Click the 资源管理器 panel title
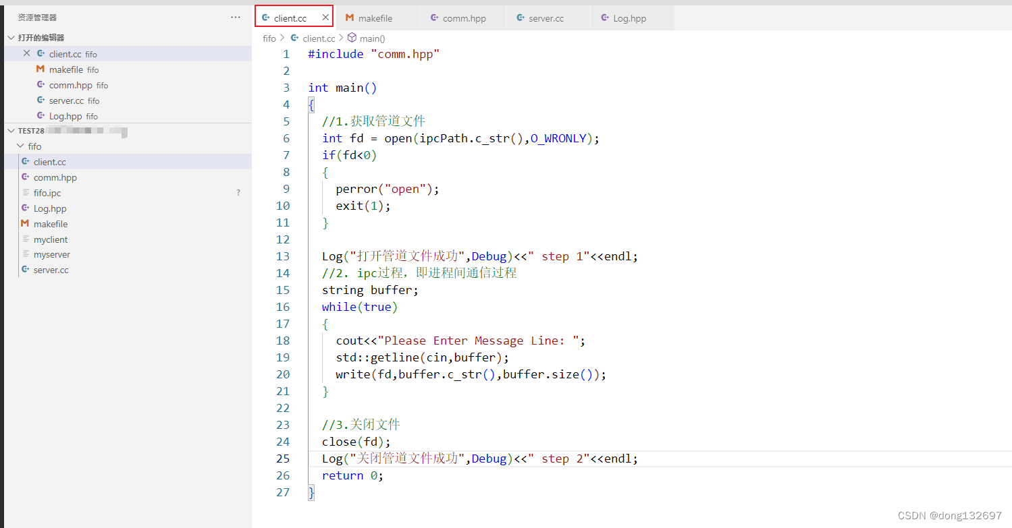This screenshot has width=1012, height=528. click(37, 18)
